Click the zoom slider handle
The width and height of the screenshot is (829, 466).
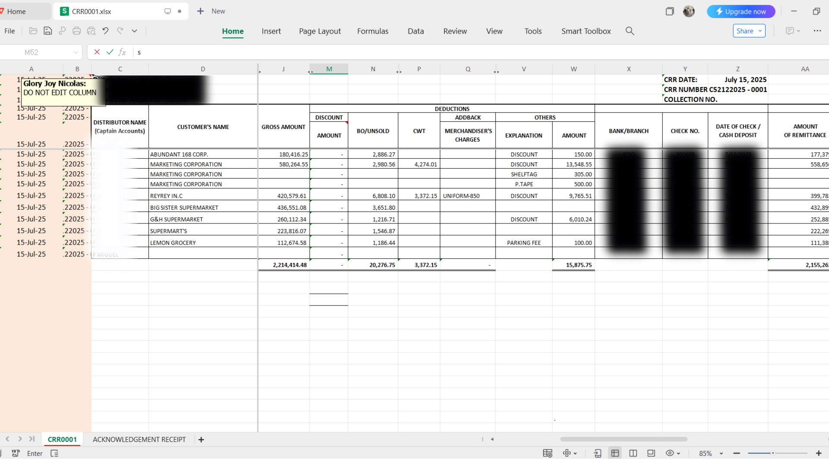click(773, 453)
